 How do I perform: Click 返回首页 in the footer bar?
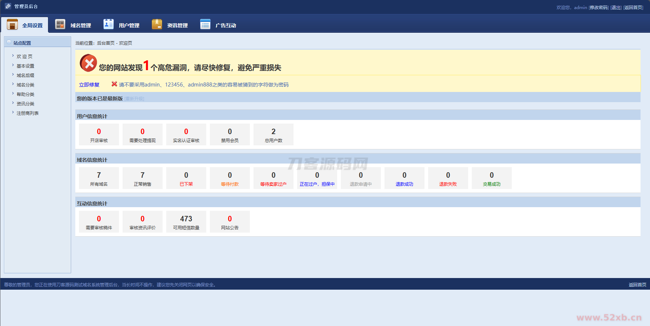click(x=637, y=285)
